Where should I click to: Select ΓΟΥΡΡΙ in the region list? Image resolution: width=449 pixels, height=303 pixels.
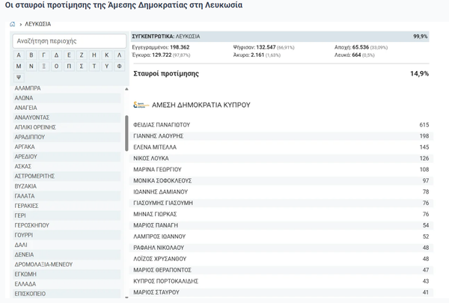tap(67, 235)
